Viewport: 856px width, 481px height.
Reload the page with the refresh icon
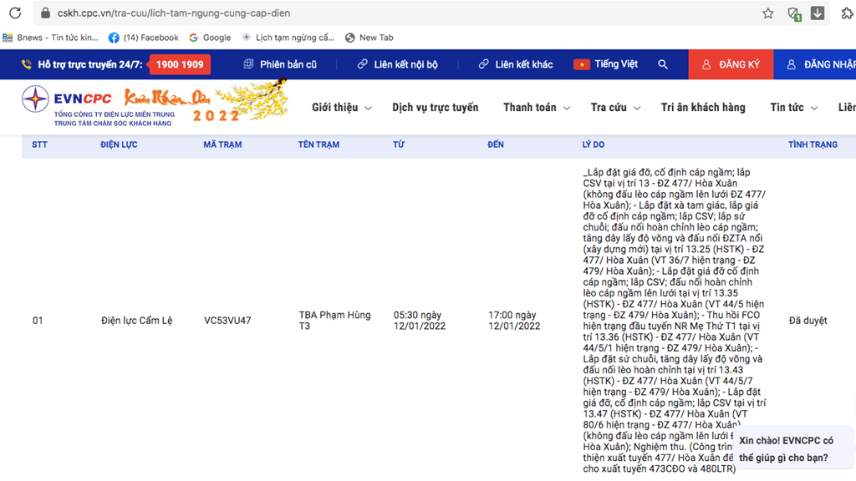click(x=15, y=13)
